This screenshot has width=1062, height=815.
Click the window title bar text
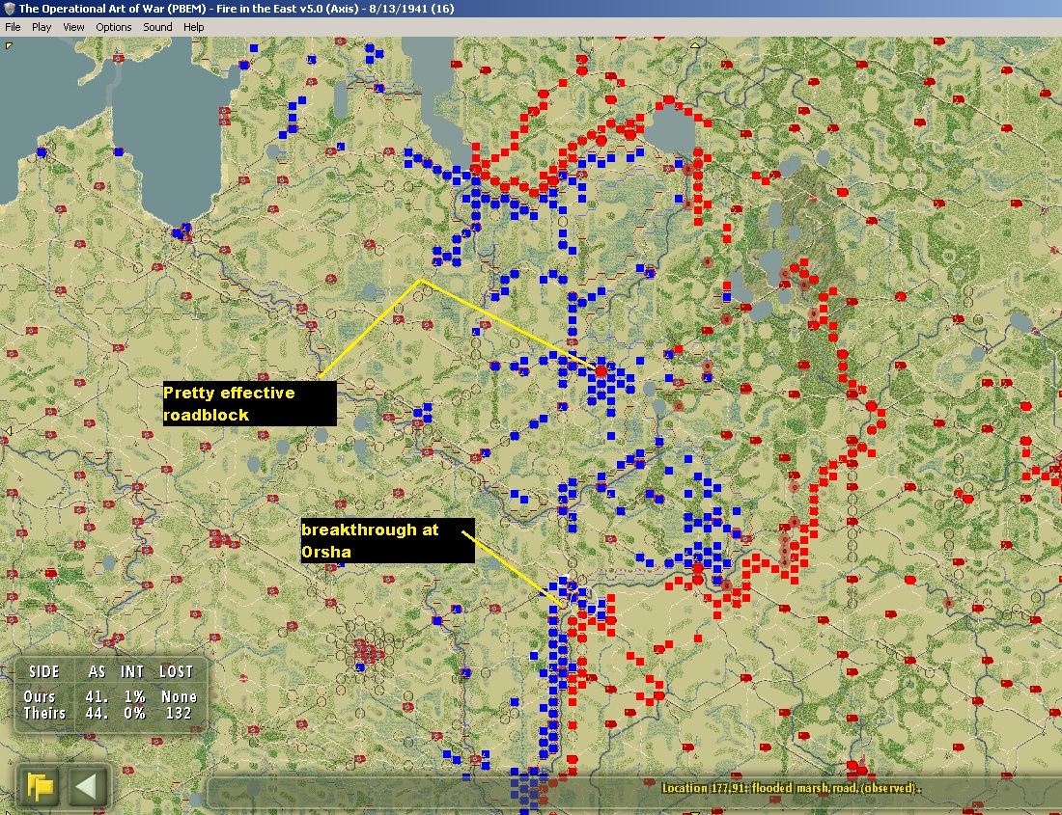coord(237,9)
